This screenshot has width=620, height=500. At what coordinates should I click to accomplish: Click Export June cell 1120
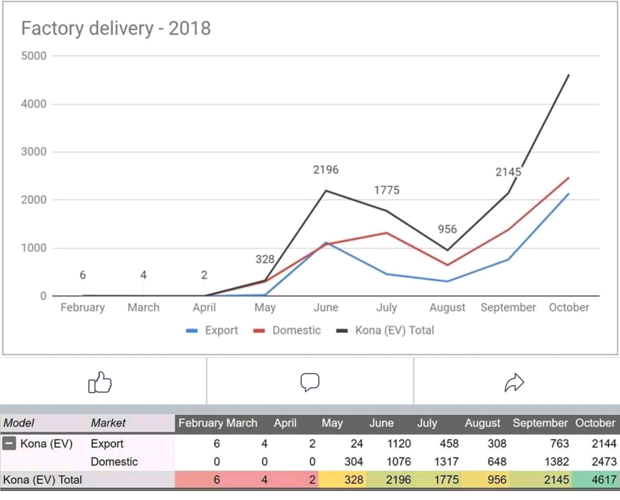tap(399, 444)
